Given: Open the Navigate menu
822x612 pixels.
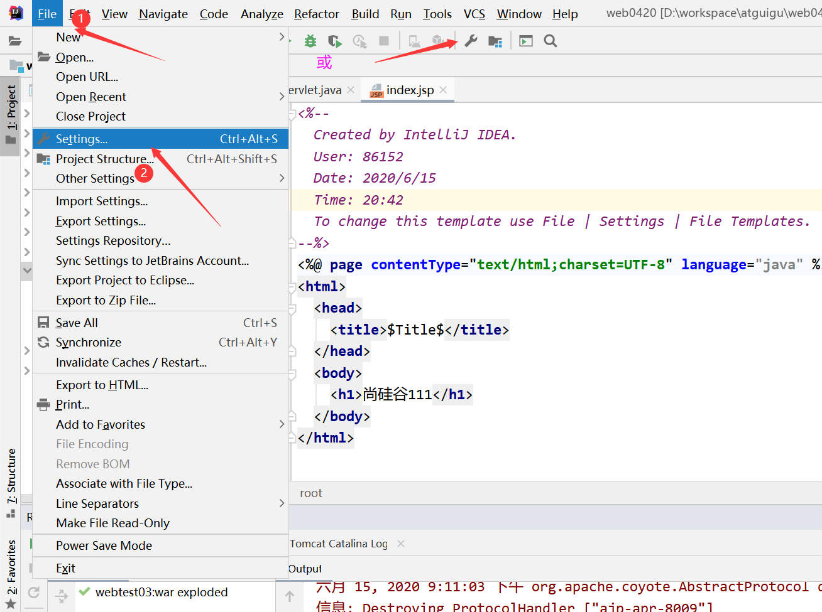Looking at the screenshot, I should coord(163,14).
